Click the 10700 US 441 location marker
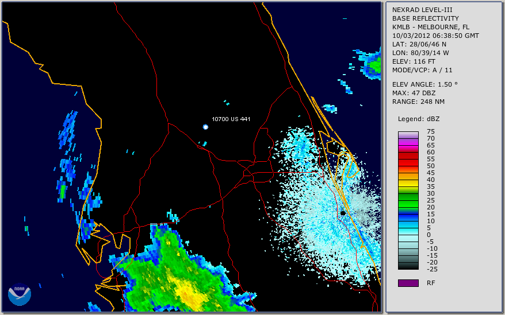This screenshot has height=315, width=505. tap(205, 127)
